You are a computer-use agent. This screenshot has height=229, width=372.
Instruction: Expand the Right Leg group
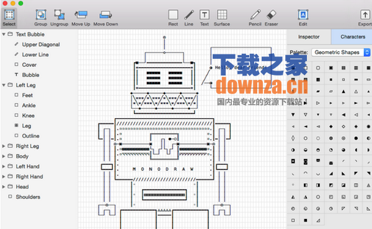tap(4, 146)
